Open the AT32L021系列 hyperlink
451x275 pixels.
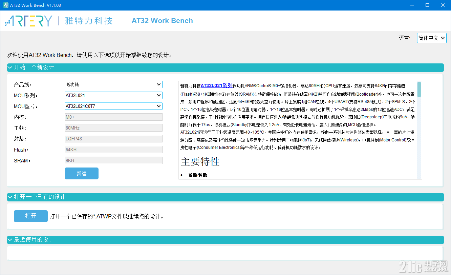click(217, 86)
